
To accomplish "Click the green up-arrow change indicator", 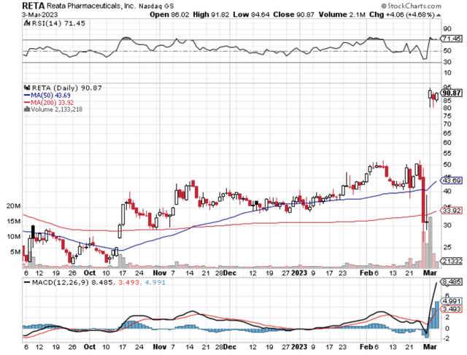I will (x=439, y=15).
